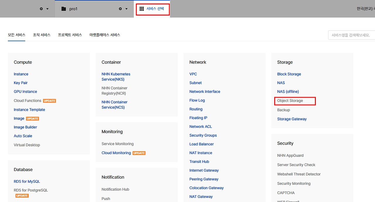Click the grid icon beside 서비스 선택
Image resolution: width=375 pixels, height=202 pixels.
pyautogui.click(x=142, y=9)
